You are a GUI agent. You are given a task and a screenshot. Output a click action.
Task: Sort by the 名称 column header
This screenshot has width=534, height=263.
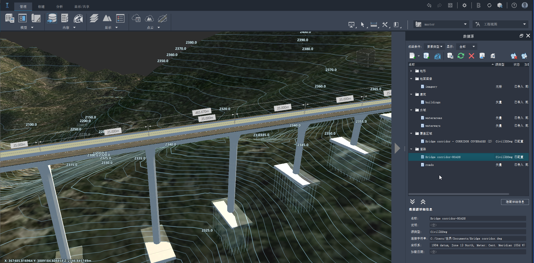coord(451,64)
